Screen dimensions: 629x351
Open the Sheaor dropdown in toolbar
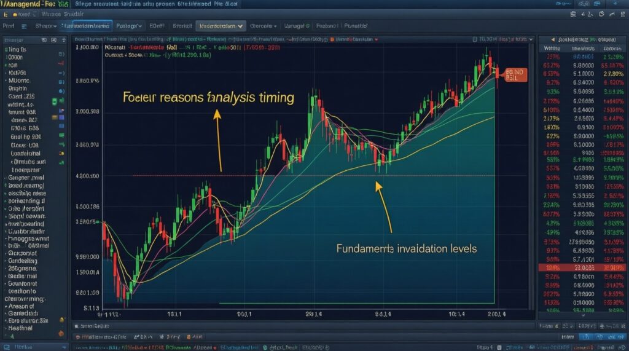click(x=45, y=26)
